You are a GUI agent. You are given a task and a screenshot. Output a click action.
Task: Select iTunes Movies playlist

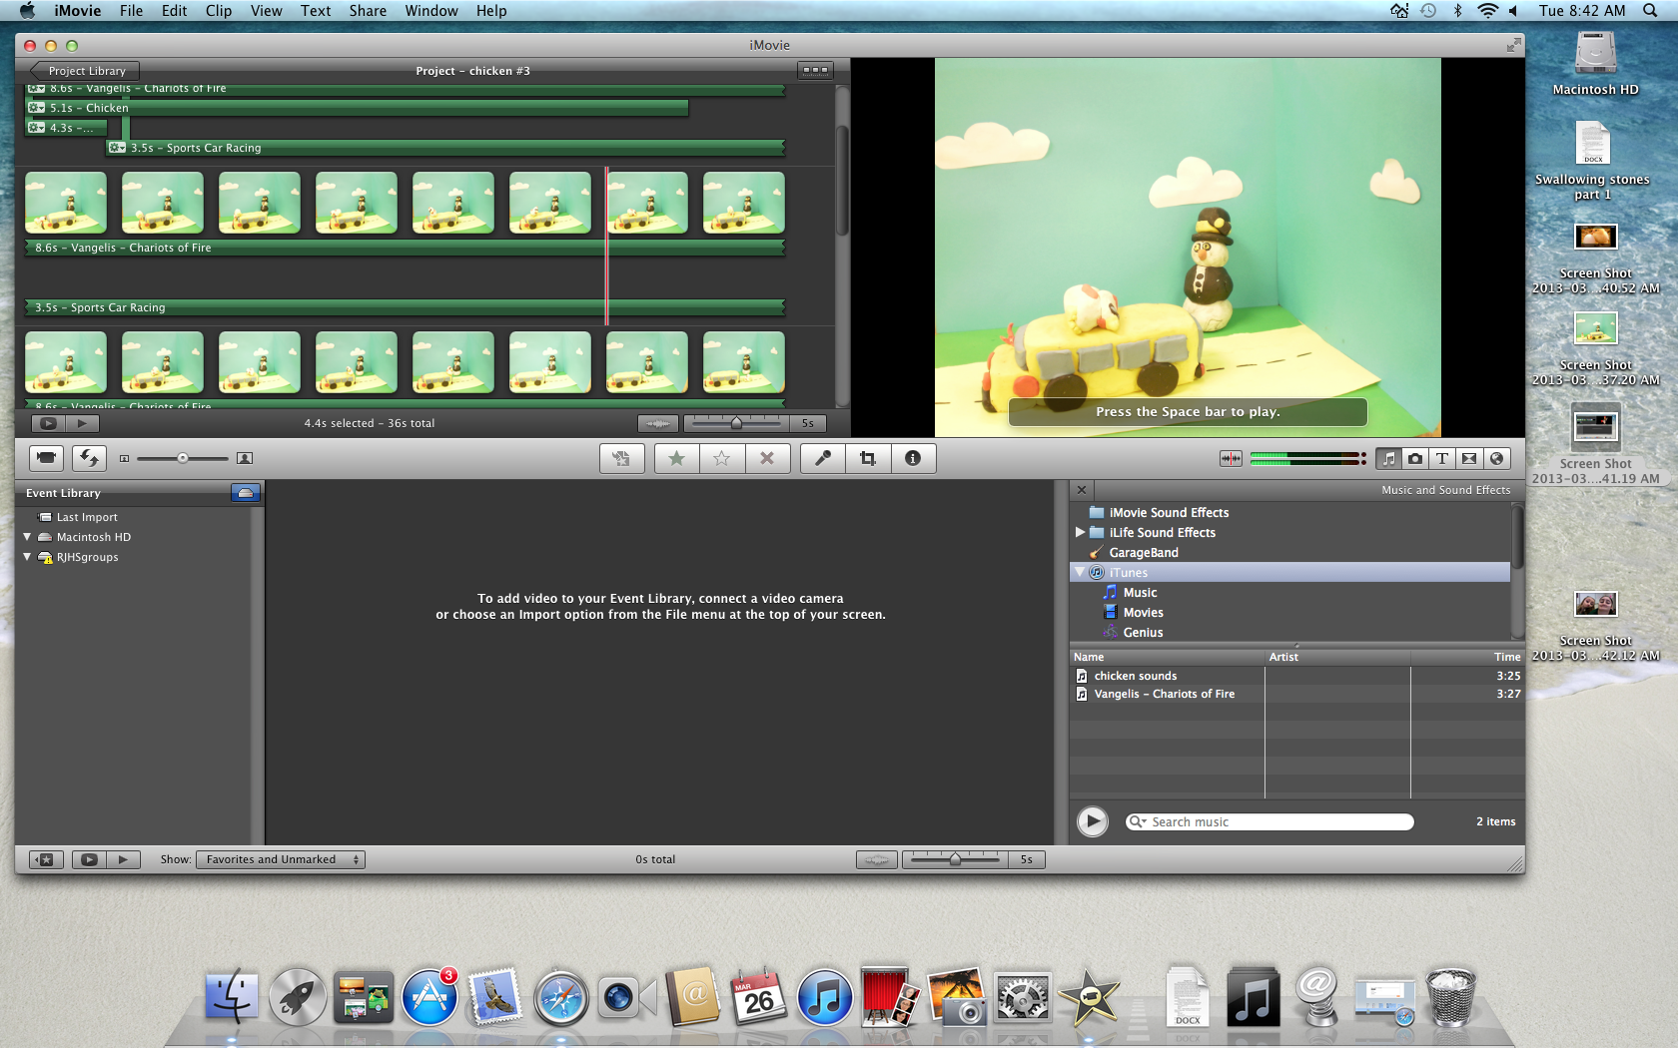pos(1143,612)
